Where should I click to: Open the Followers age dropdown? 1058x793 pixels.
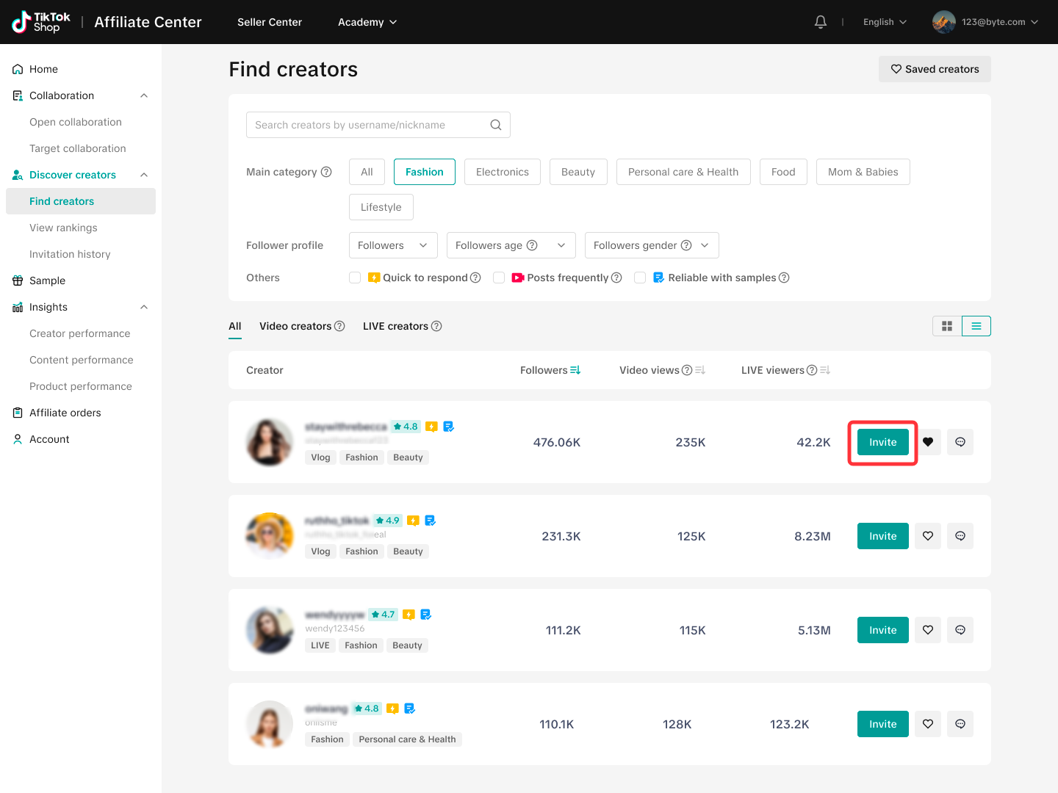point(511,245)
